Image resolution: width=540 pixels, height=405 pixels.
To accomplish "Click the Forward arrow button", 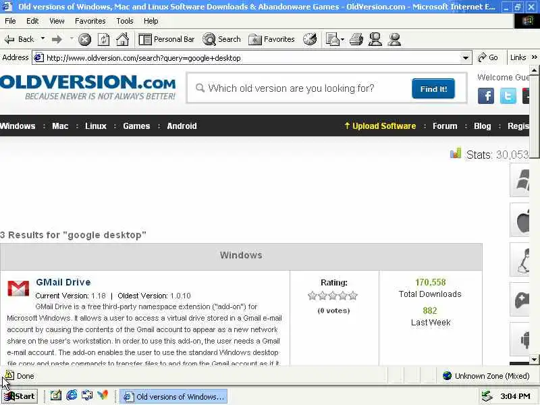I will pos(57,40).
